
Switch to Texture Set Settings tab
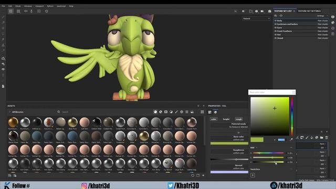(309, 11)
